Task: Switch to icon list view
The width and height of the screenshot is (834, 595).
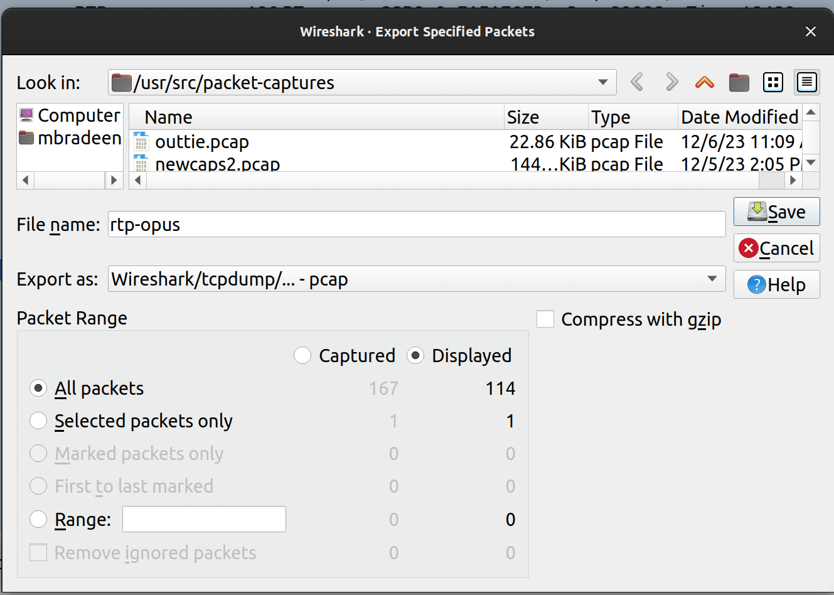Action: pyautogui.click(x=773, y=82)
